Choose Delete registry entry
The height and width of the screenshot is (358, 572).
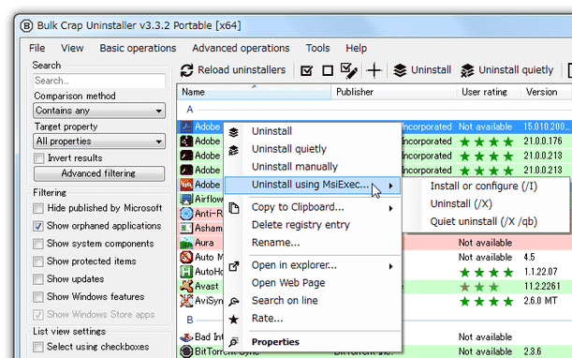[301, 225]
